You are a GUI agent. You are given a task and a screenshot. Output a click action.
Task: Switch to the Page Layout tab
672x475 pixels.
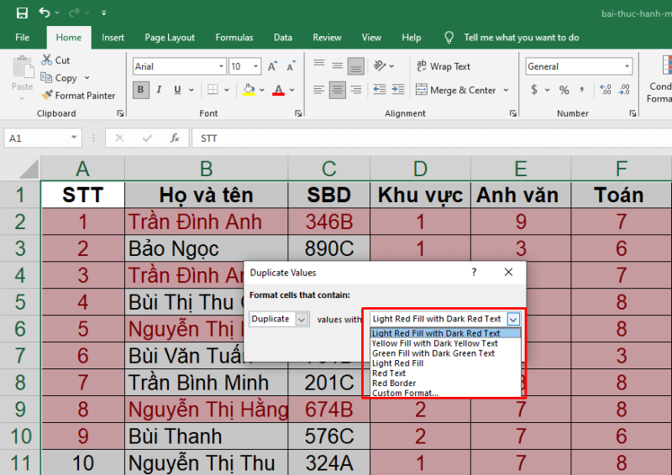pos(170,38)
